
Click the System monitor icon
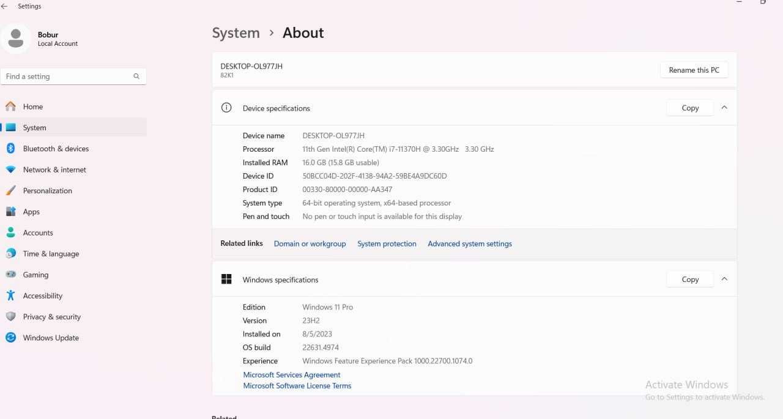[x=10, y=127]
